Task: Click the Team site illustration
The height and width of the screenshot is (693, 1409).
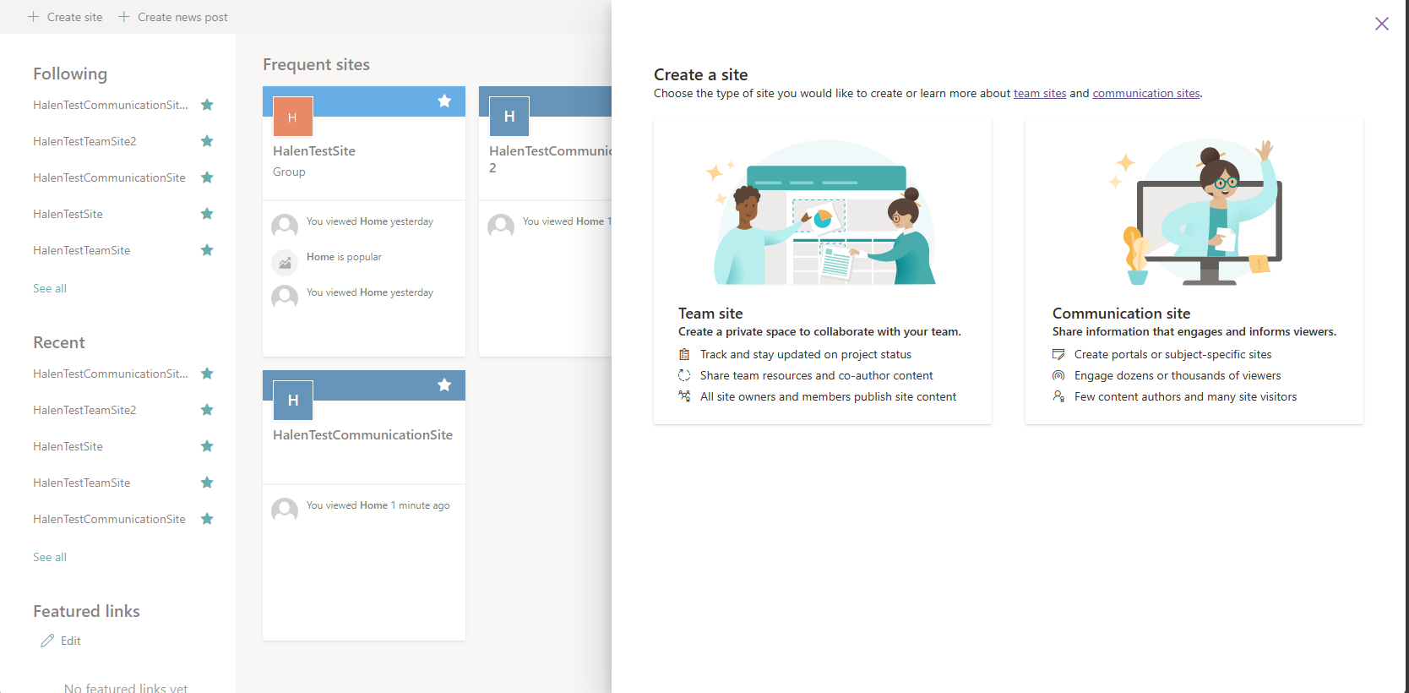Action: pyautogui.click(x=824, y=213)
